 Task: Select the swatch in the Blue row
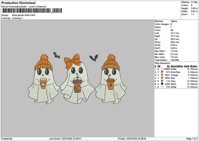[x=162, y=78]
